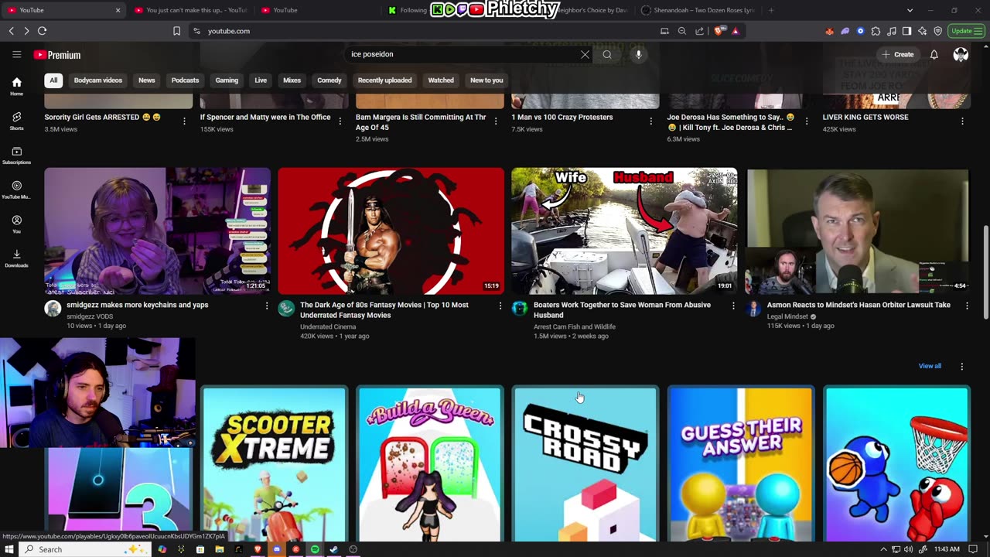
Task: Open options for Bam Margera video
Action: tap(496, 121)
